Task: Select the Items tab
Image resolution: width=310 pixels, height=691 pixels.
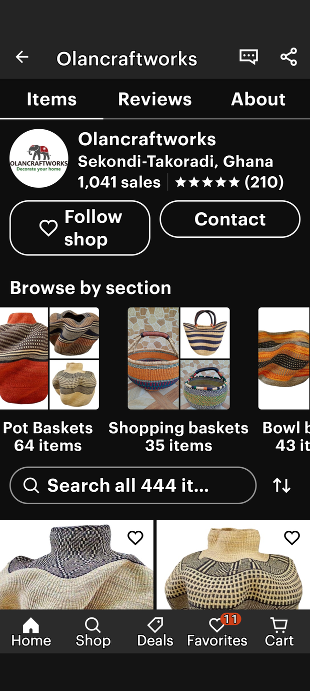Action: (x=51, y=99)
